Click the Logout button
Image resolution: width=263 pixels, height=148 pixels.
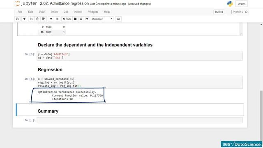tap(241, 4)
